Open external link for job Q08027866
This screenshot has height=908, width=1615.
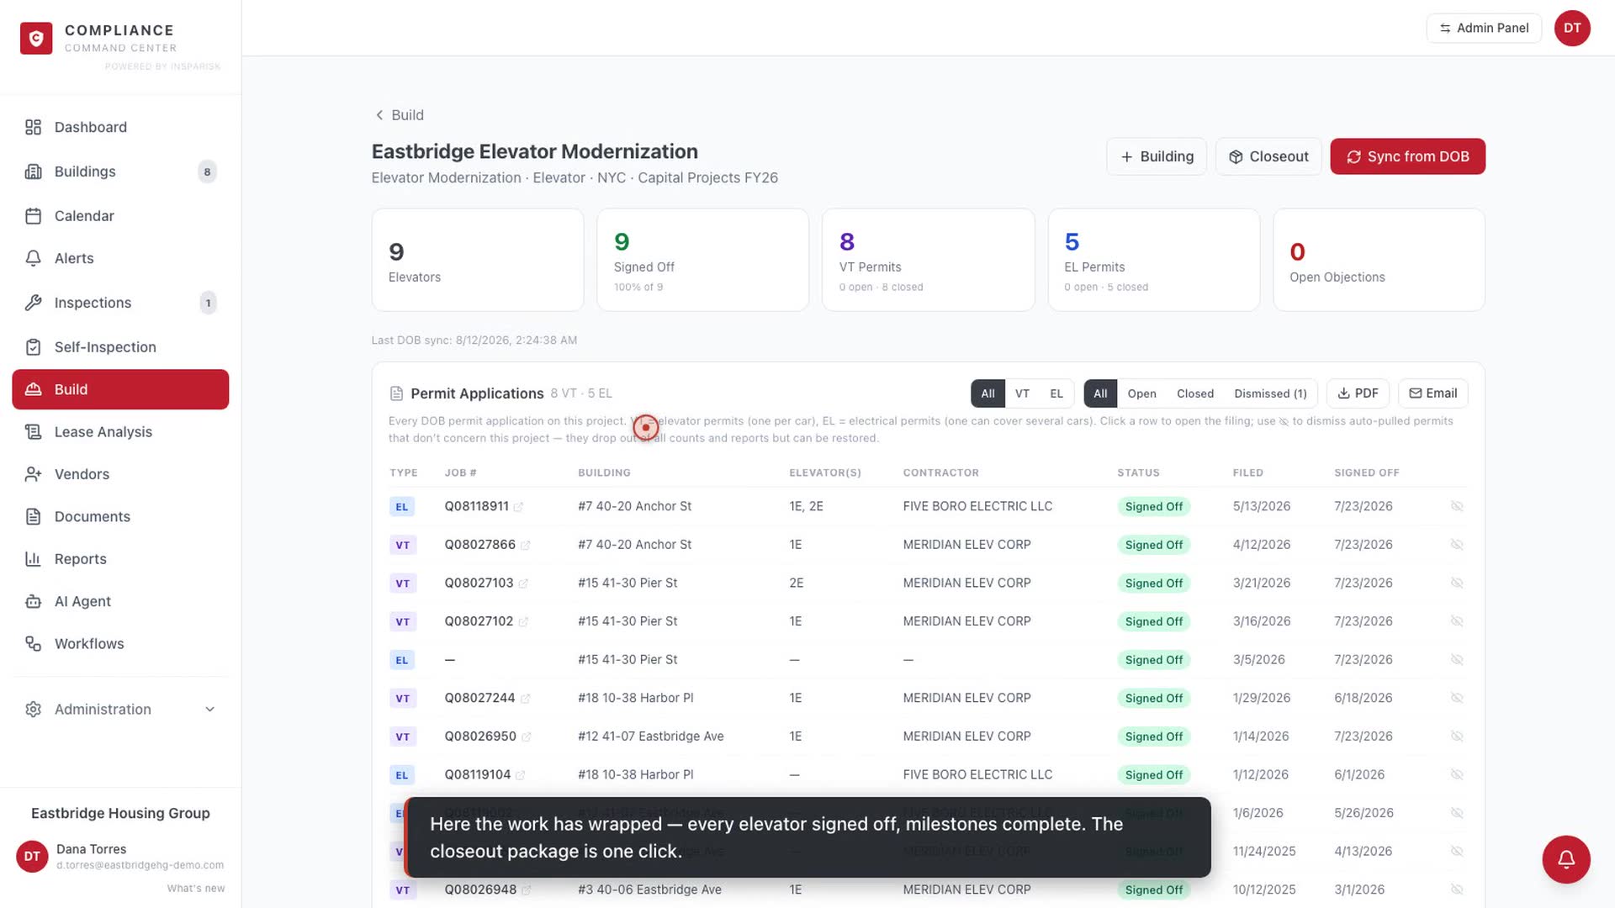coord(525,546)
